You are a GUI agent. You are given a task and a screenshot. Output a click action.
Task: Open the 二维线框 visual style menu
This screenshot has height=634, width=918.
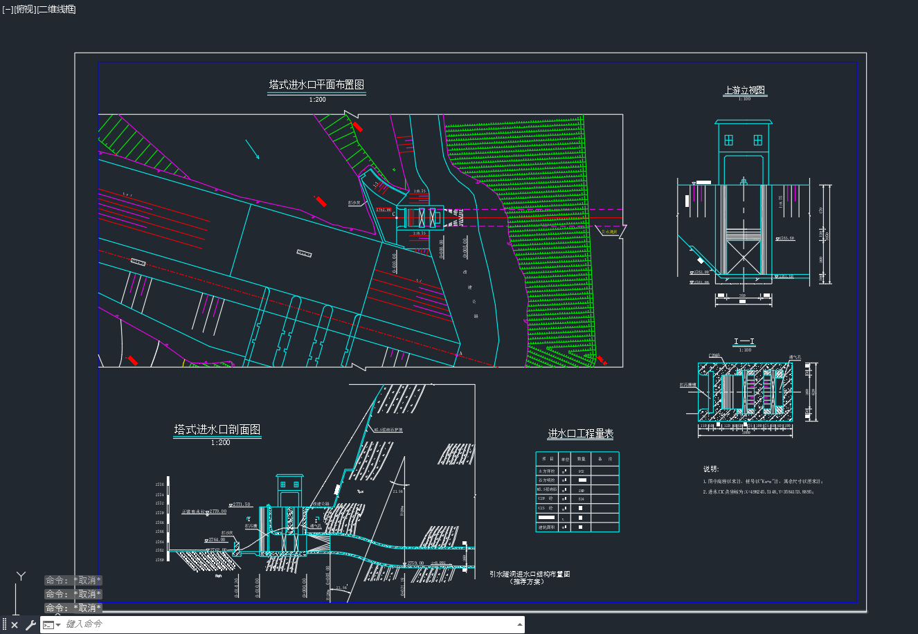coord(56,9)
